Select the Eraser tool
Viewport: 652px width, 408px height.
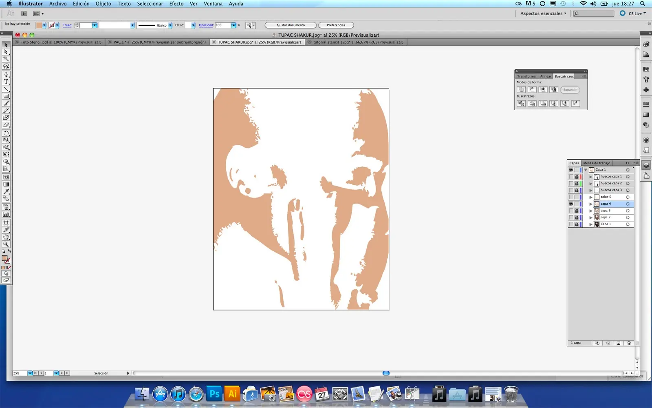pyautogui.click(x=6, y=125)
